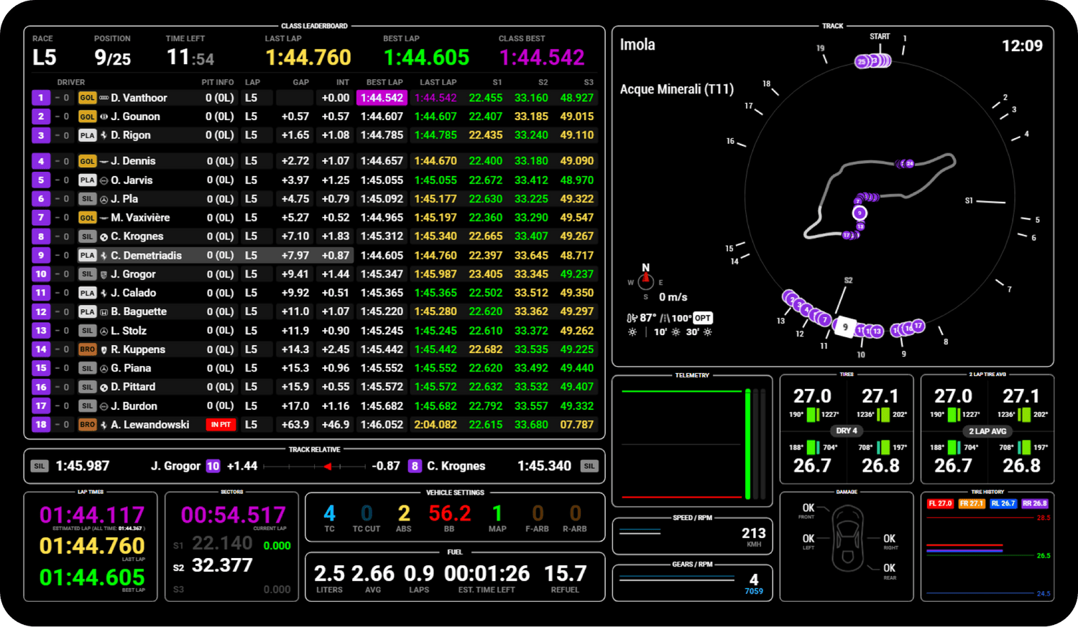Click the SIL class badge beside L. Stolz
Image resolution: width=1078 pixels, height=627 pixels.
point(87,330)
